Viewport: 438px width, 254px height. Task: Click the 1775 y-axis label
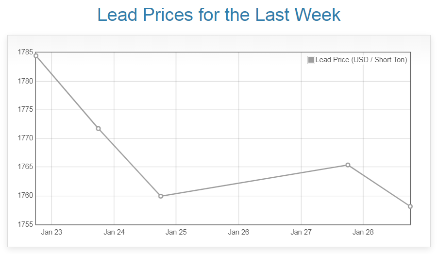pyautogui.click(x=25, y=110)
